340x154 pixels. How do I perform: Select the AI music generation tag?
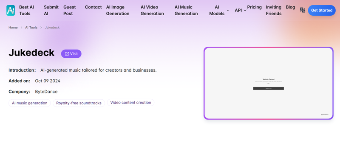click(x=29, y=103)
